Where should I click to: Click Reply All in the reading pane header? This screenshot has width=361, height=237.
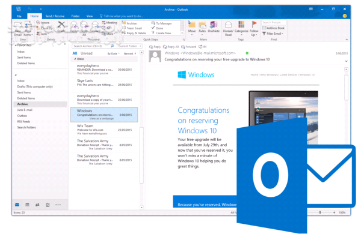point(171,47)
